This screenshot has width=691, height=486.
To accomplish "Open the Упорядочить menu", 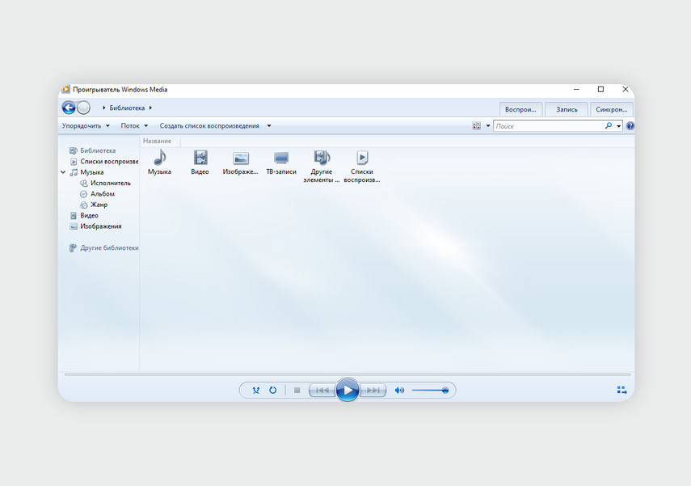I will [86, 125].
